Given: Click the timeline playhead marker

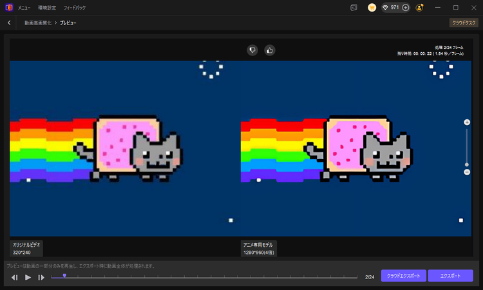Looking at the screenshot, I should pyautogui.click(x=64, y=276).
